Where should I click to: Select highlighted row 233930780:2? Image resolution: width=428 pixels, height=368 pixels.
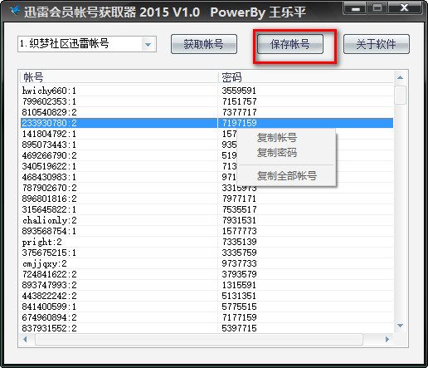click(x=207, y=123)
